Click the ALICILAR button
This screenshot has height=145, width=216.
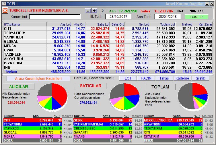click(x=19, y=87)
